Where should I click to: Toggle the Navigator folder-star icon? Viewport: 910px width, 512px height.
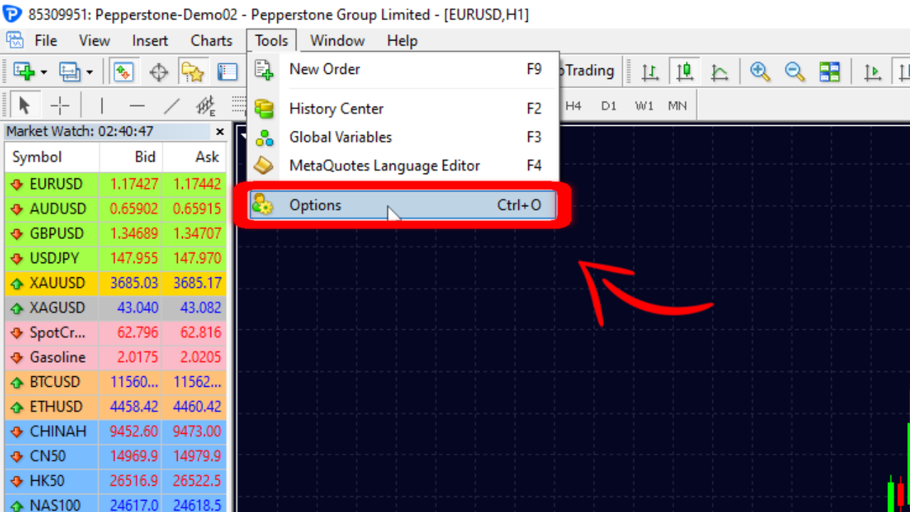tap(192, 72)
